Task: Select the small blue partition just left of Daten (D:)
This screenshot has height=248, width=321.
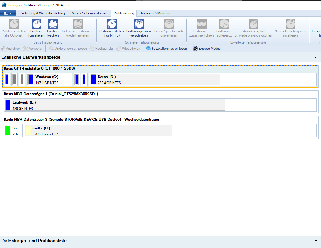Action: point(84,79)
